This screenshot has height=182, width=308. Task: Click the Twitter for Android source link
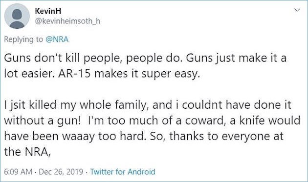tap(123, 172)
